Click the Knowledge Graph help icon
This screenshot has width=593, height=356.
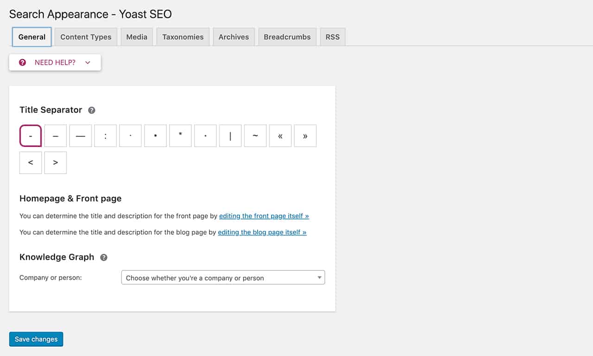[x=104, y=257]
